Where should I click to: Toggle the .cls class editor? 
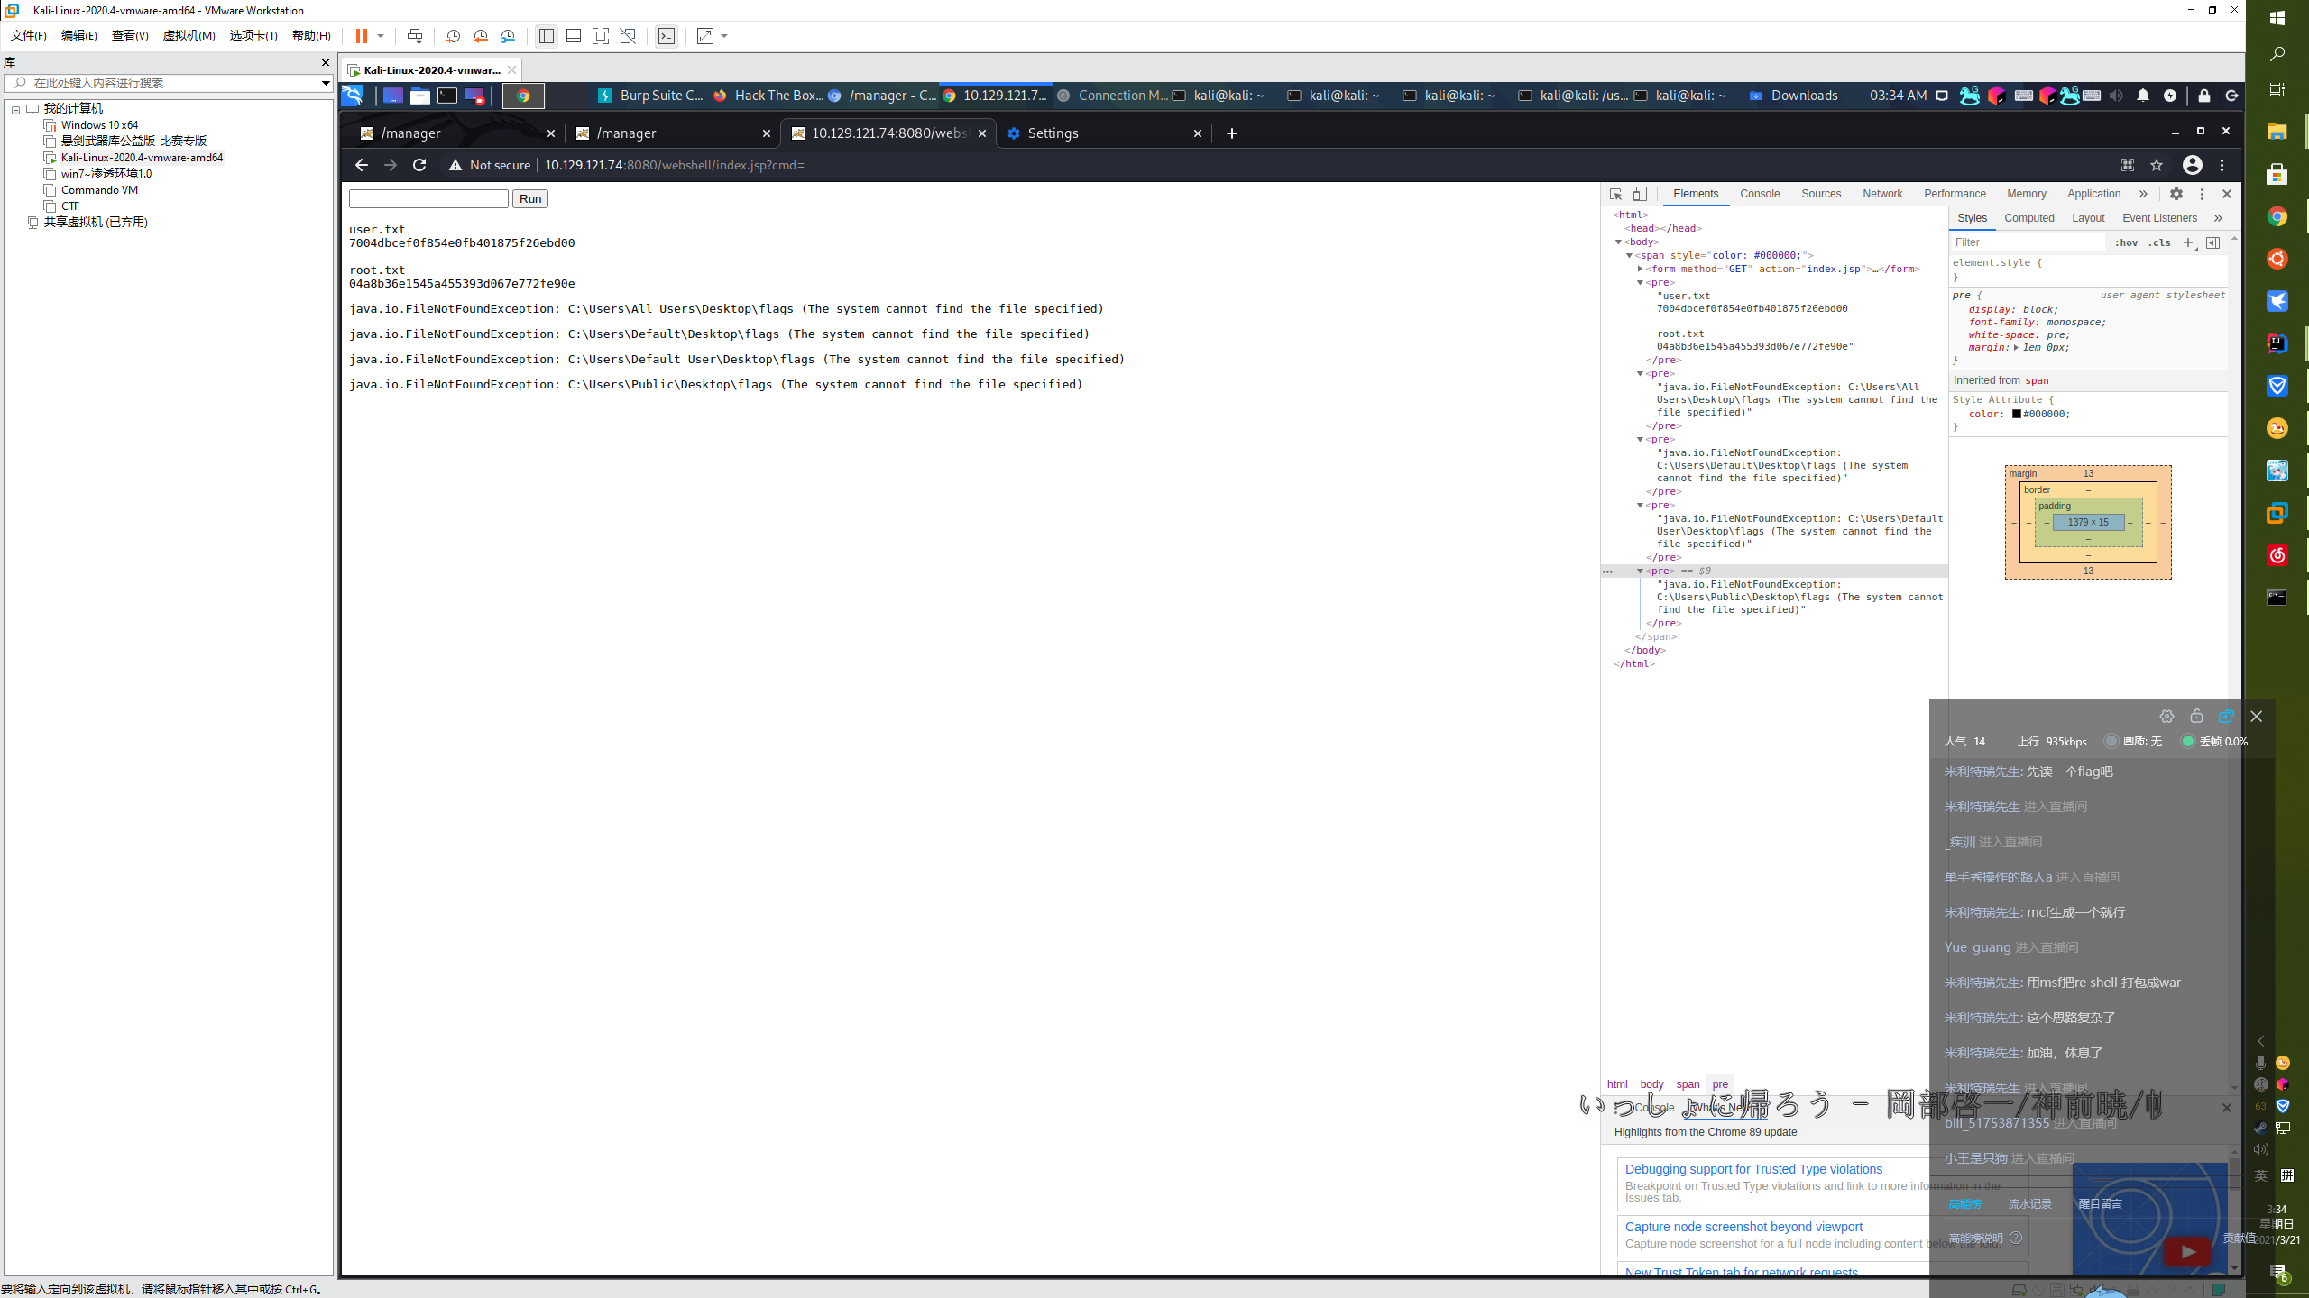2159,242
